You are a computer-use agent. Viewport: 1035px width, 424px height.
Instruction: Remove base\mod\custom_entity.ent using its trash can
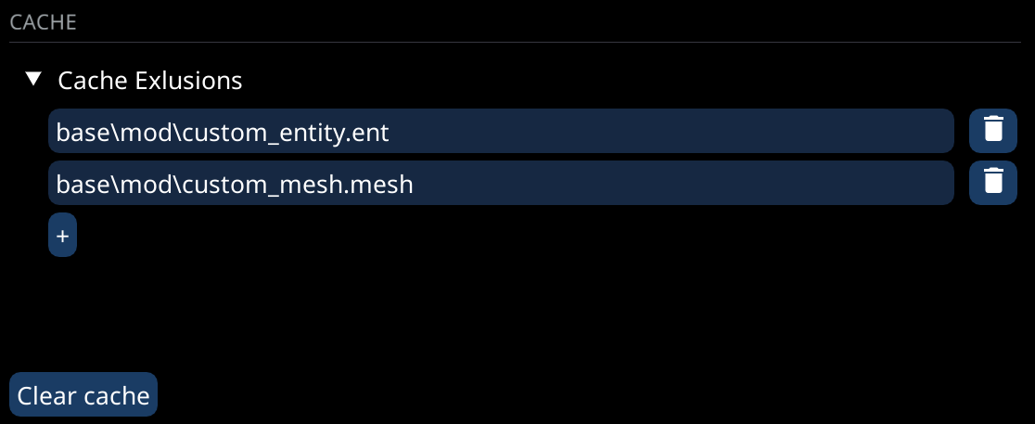pyautogui.click(x=992, y=131)
